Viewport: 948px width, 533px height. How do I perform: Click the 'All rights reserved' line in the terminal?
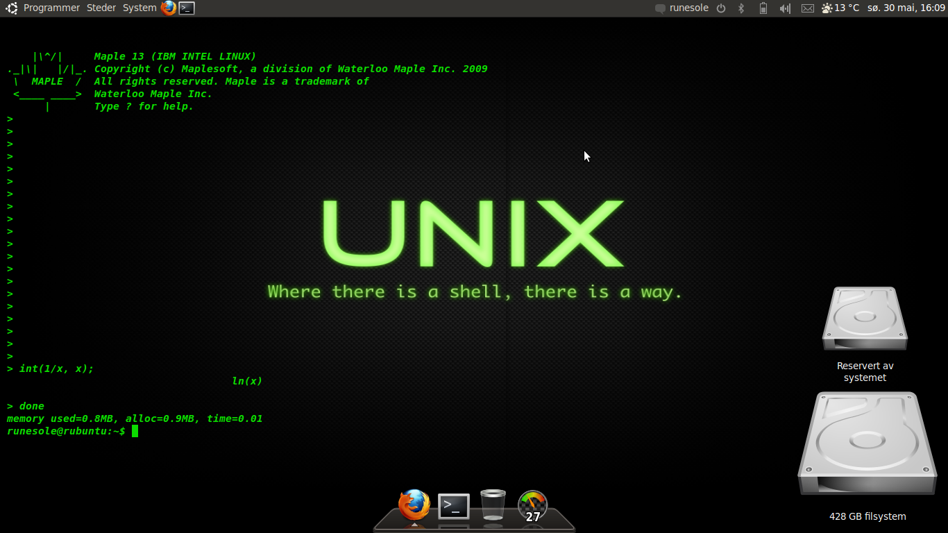pos(232,81)
